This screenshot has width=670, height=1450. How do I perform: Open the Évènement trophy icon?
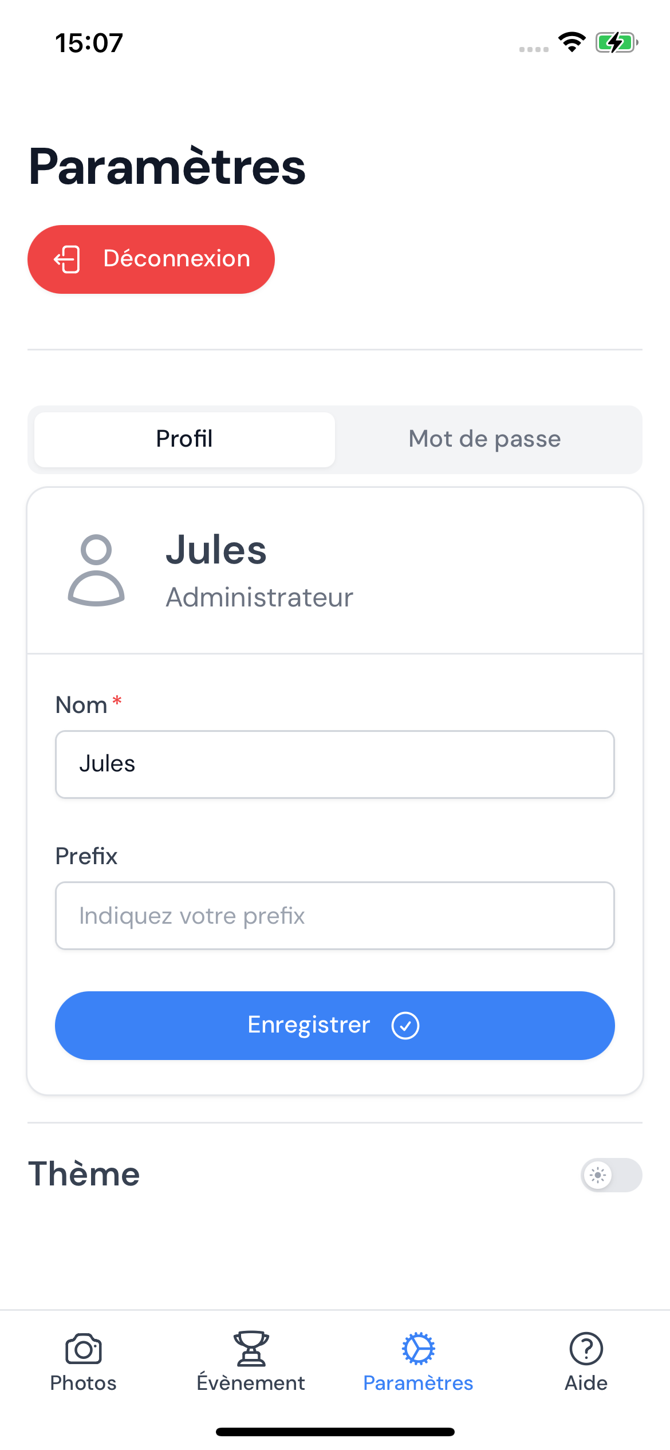coord(251,1349)
